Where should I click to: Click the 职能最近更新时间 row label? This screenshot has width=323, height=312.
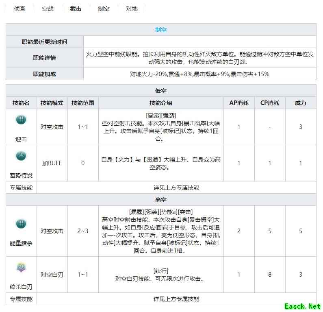tap(45, 42)
